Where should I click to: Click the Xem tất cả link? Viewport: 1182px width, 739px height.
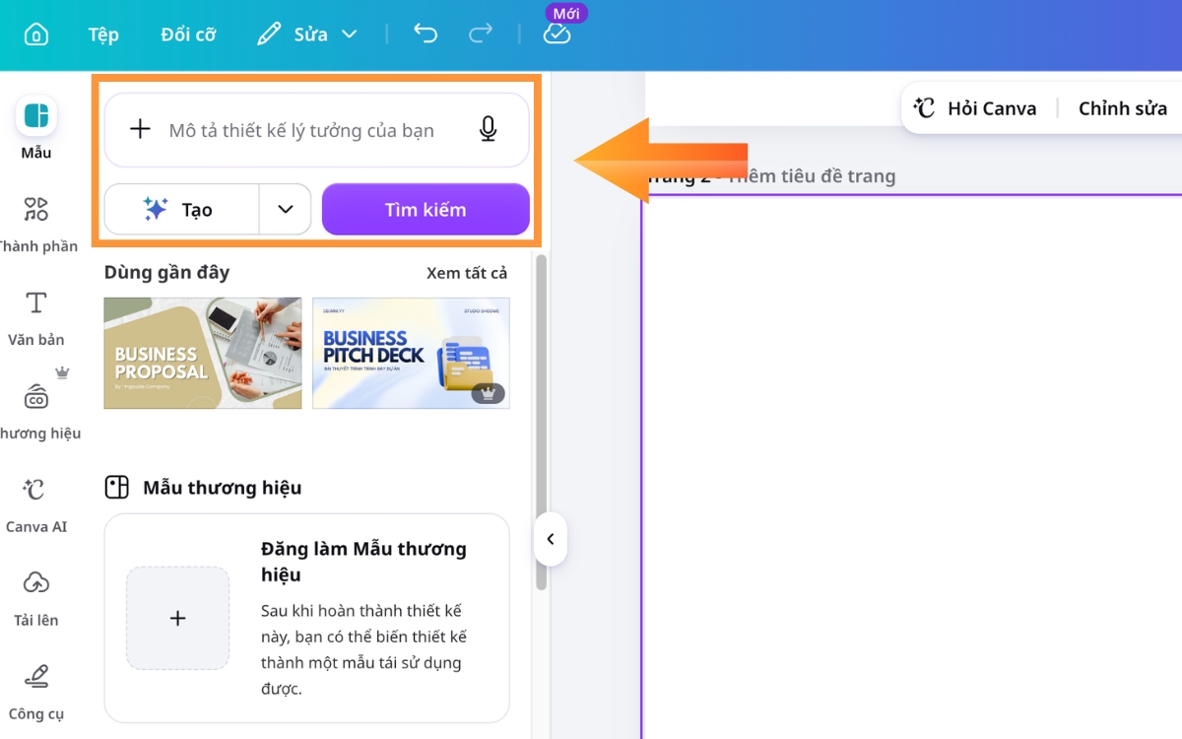coord(467,273)
